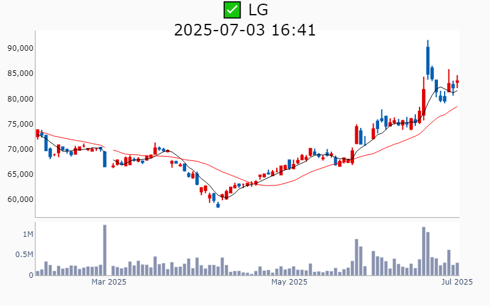The height and width of the screenshot is (306, 490).
Task: Click the 1M volume axis label
Action: [x=28, y=234]
